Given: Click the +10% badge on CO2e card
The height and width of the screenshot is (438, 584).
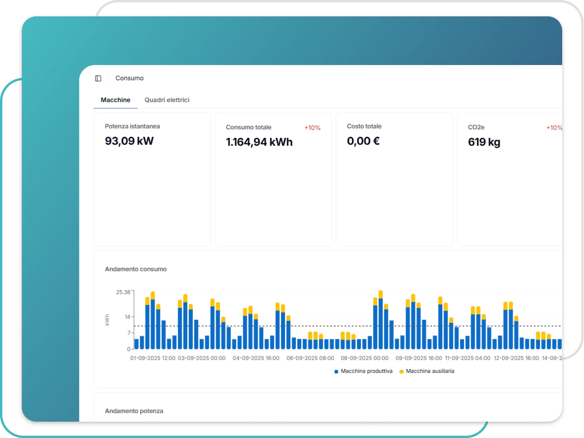Looking at the screenshot, I should (x=554, y=128).
